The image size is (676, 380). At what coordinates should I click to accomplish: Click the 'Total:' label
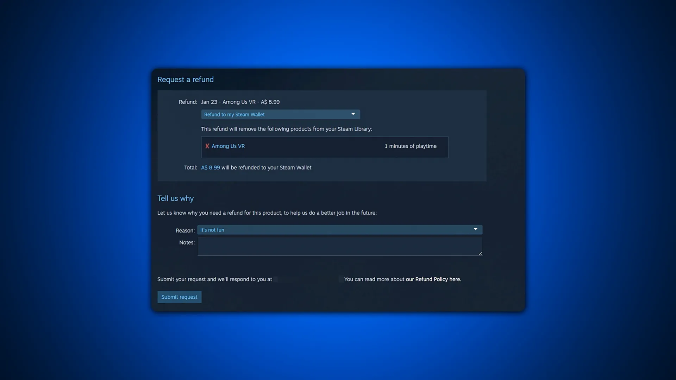pos(190,168)
